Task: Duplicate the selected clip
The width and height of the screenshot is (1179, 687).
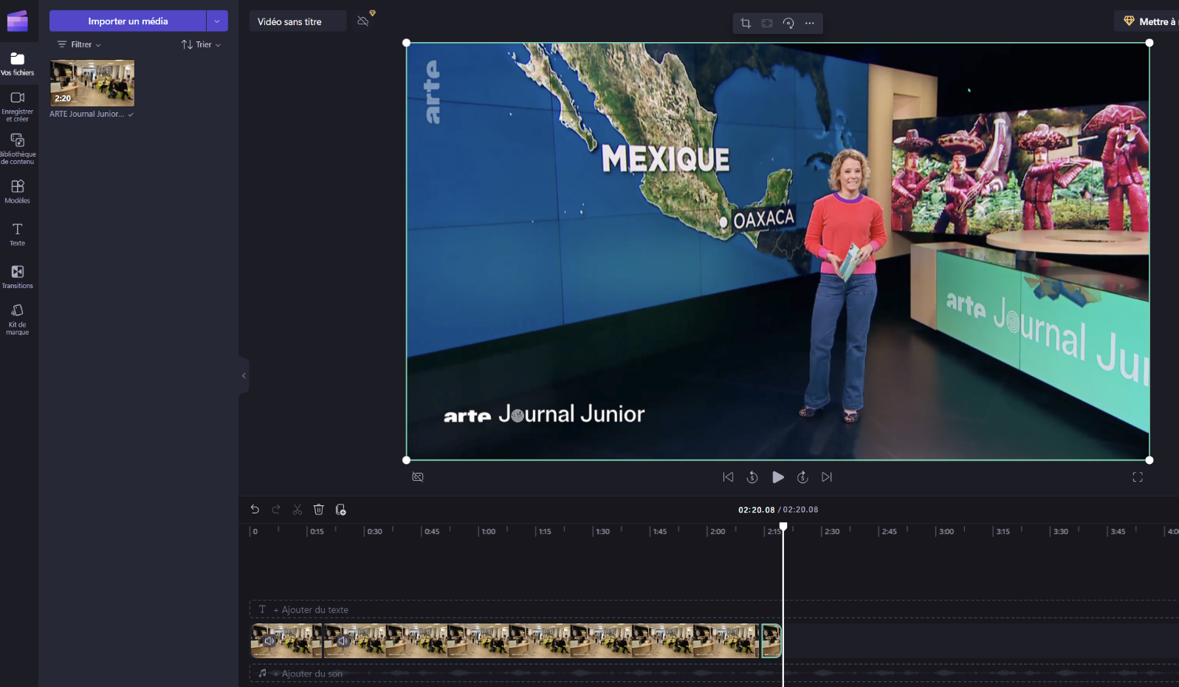Action: click(340, 510)
